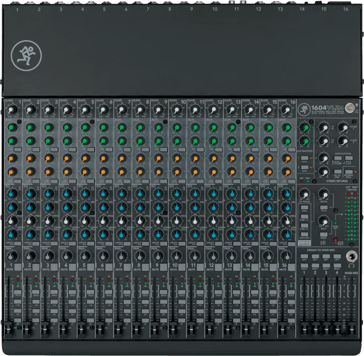The height and width of the screenshot is (356, 364).
Task: Mute channel 9
Action: click(163, 266)
